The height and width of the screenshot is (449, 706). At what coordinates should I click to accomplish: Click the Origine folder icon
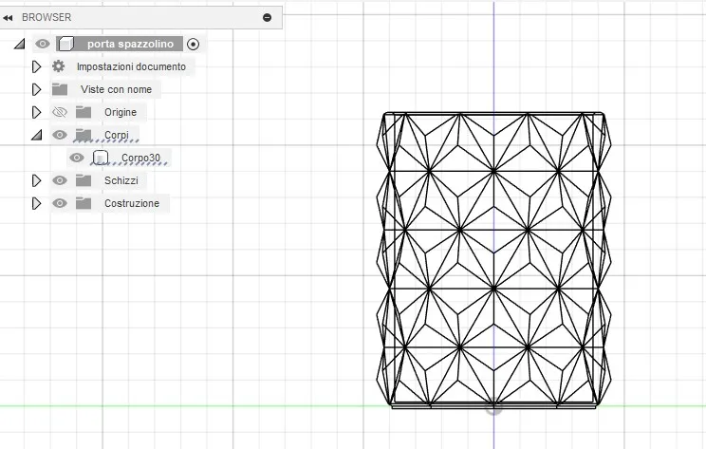[x=84, y=112]
